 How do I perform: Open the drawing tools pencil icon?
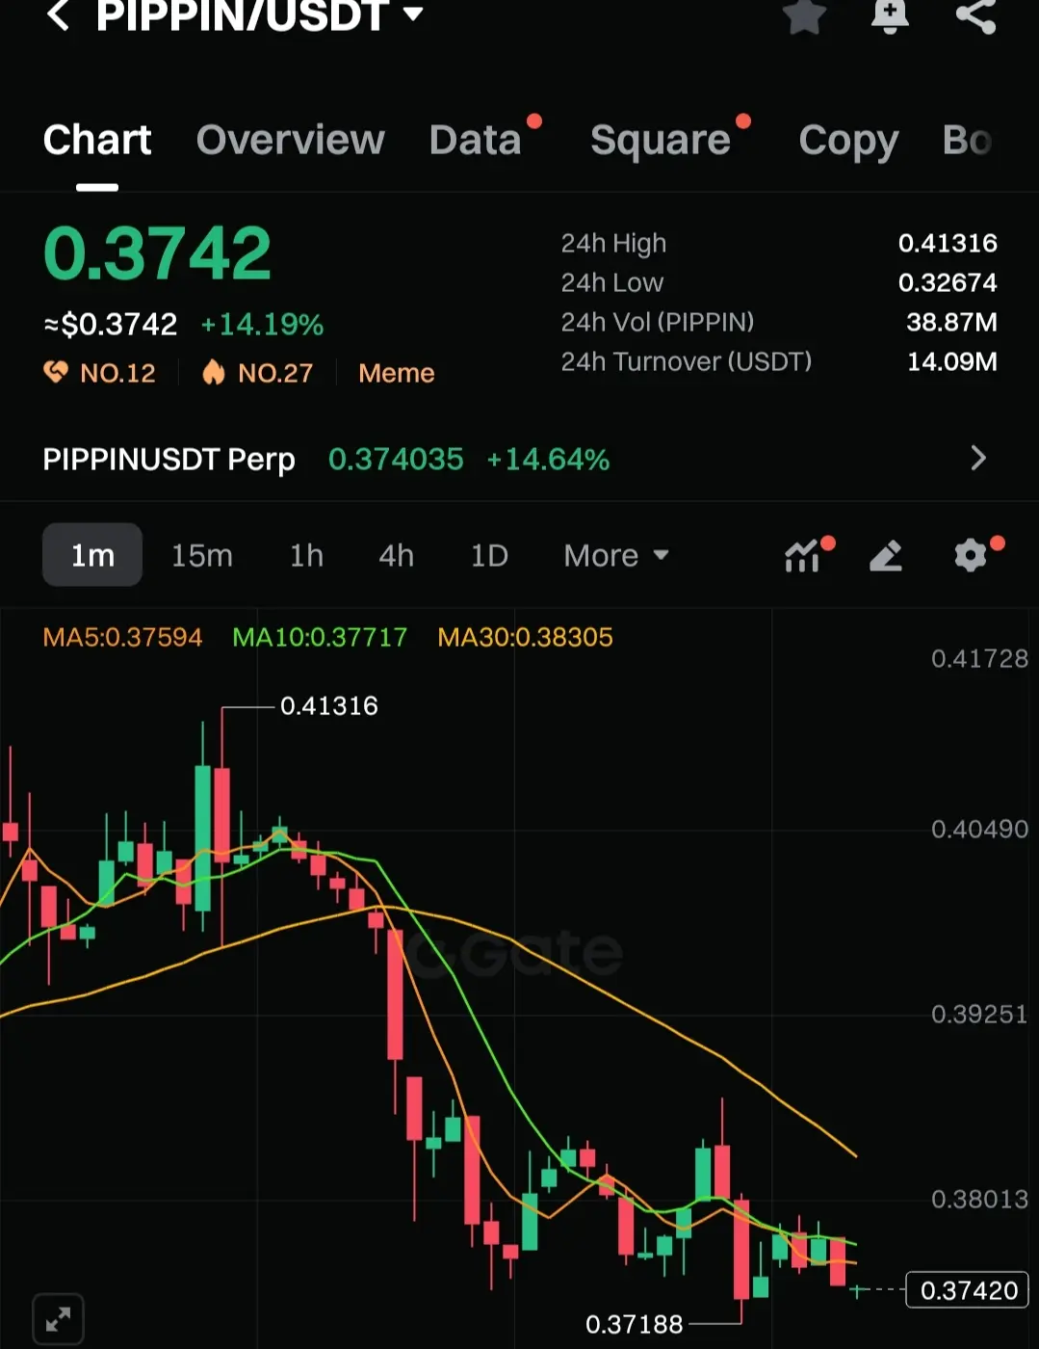[x=886, y=556]
